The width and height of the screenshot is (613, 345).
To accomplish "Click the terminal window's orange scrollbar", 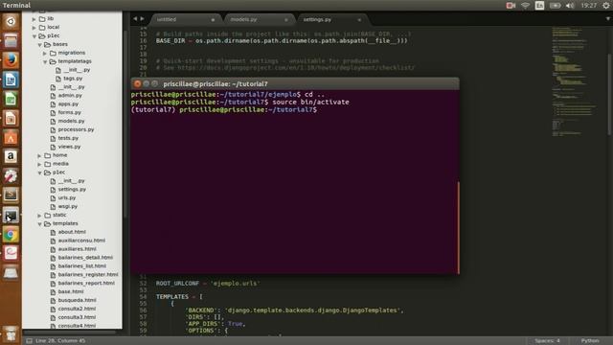I will click(x=458, y=228).
